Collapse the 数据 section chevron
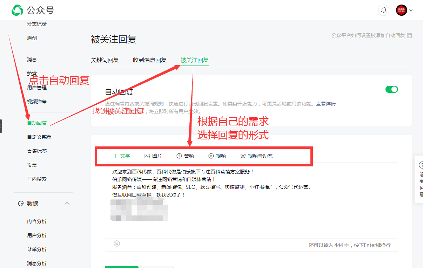Viewport: 423px width, 268px height. tap(67, 204)
